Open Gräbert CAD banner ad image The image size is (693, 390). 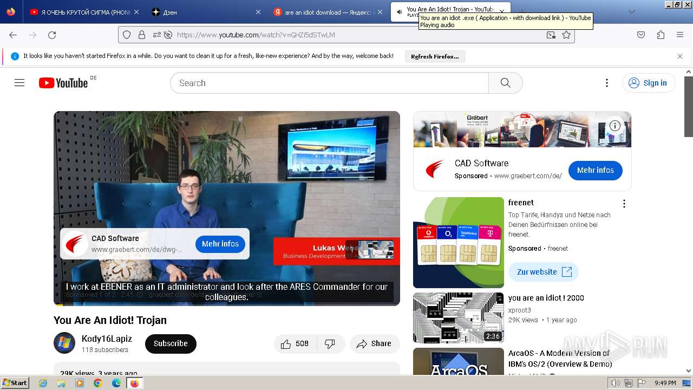tap(522, 129)
